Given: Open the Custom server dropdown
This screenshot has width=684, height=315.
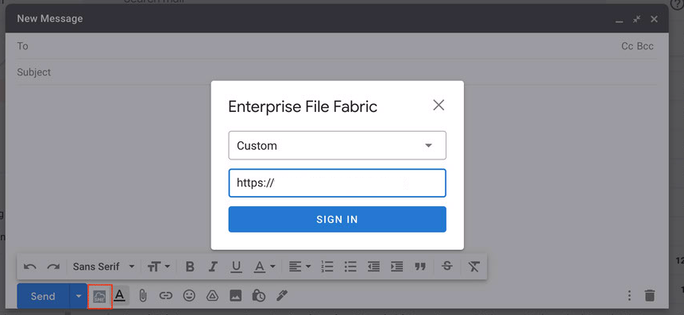Looking at the screenshot, I should click(337, 145).
